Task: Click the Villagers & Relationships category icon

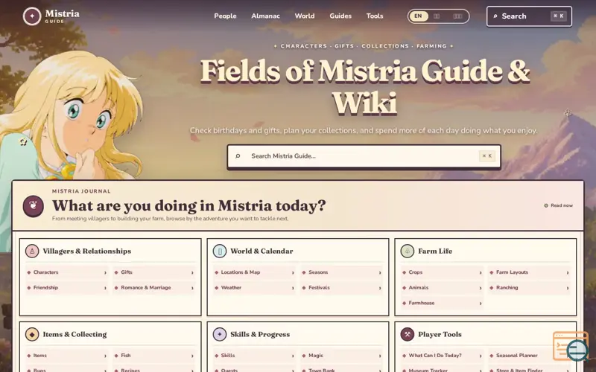Action: point(32,251)
